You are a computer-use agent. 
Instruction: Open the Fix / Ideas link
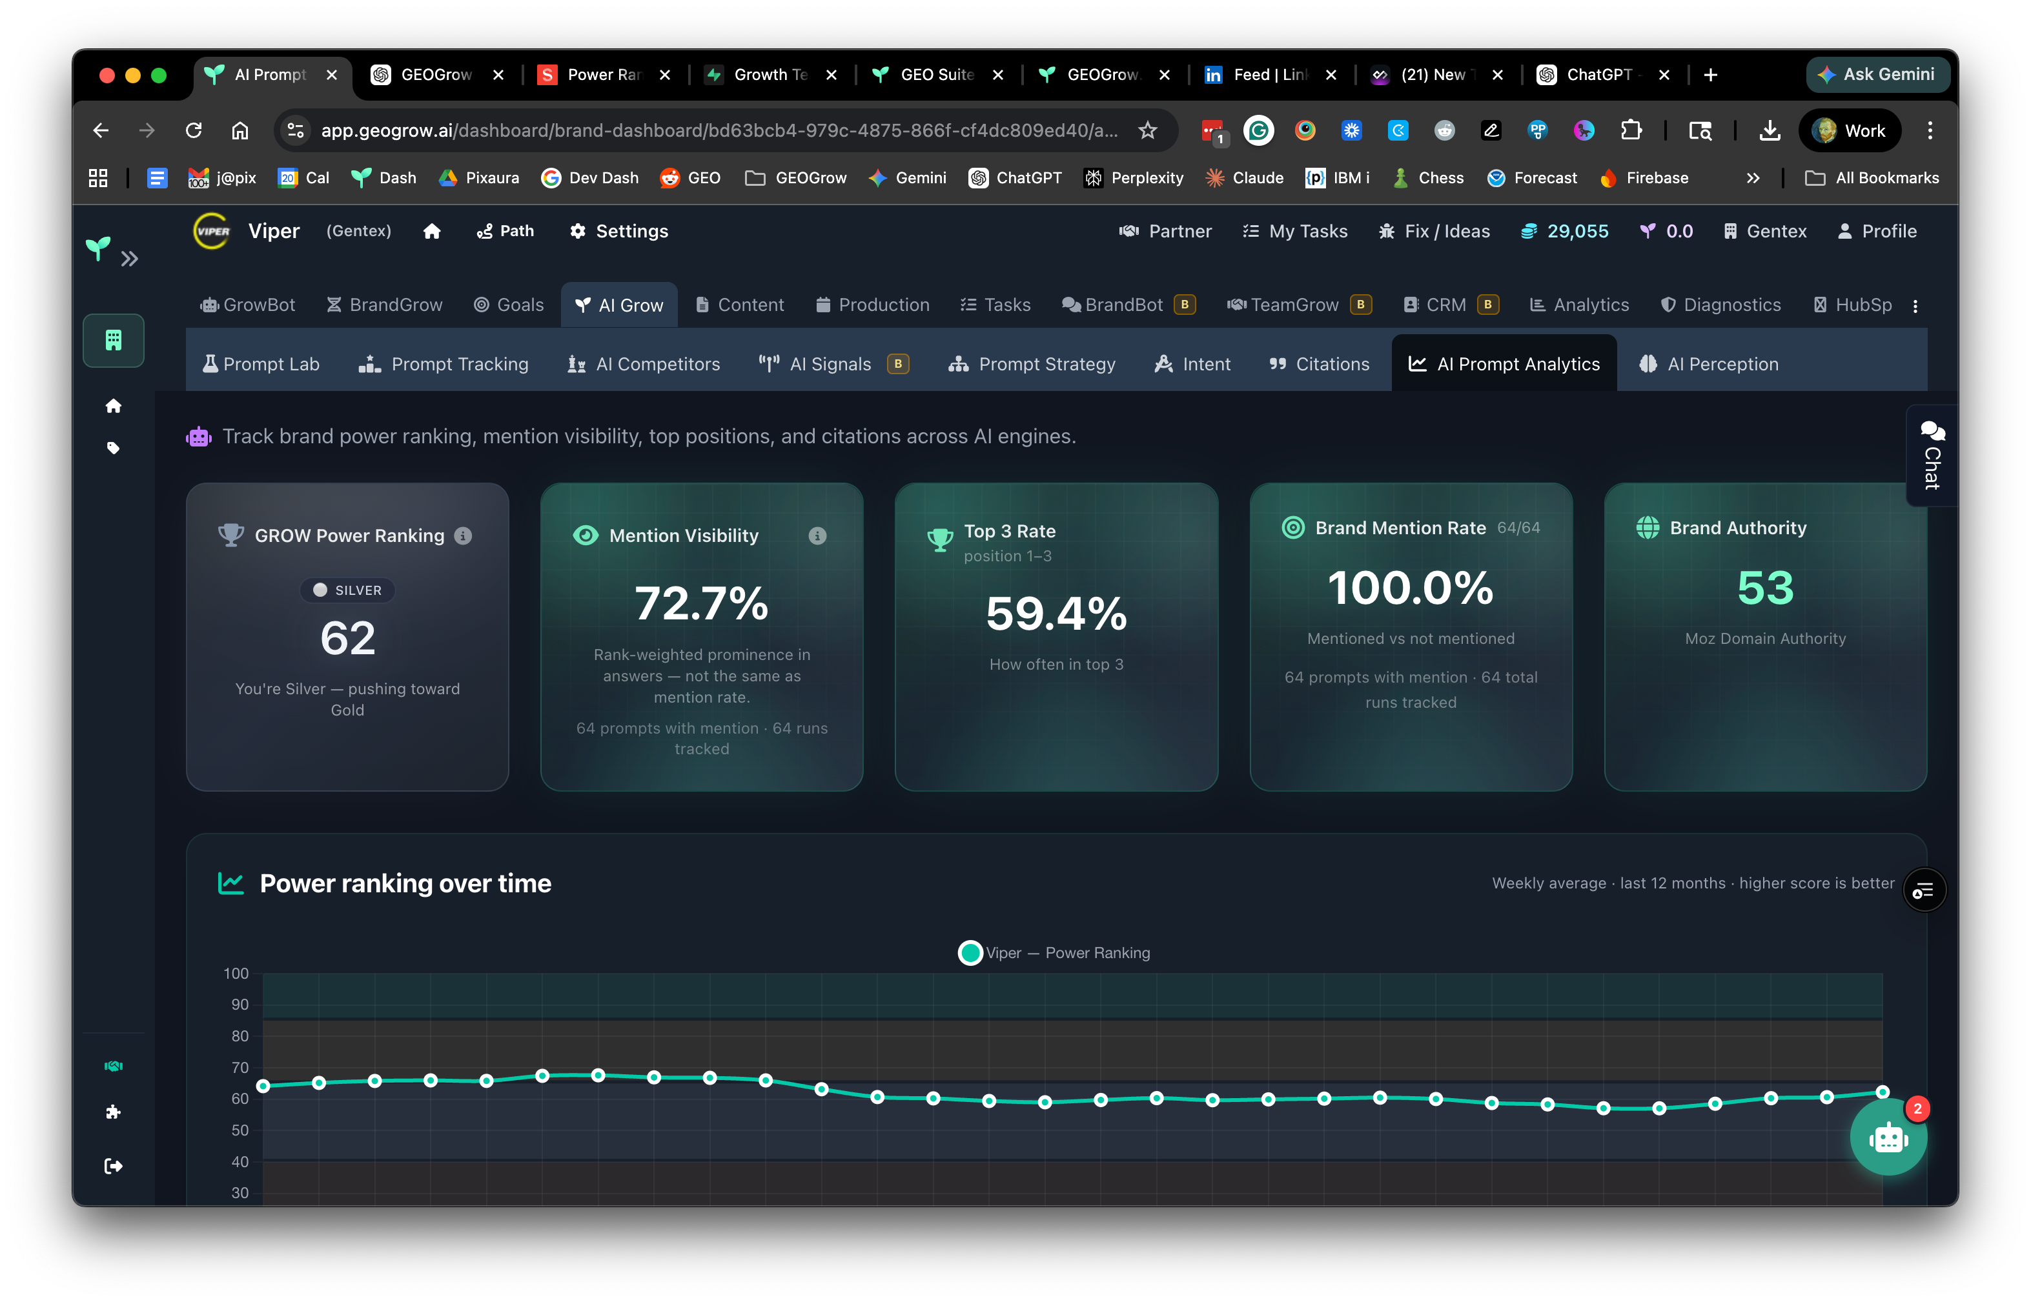tap(1434, 231)
